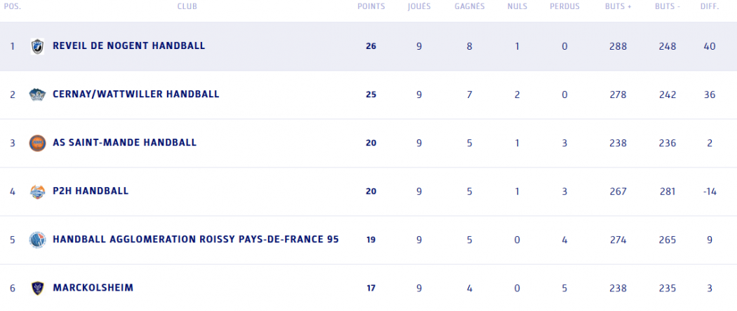The height and width of the screenshot is (311, 737).
Task: Open the CERNAY/WATTWILLER HANDBALL club link
Action: tap(135, 95)
